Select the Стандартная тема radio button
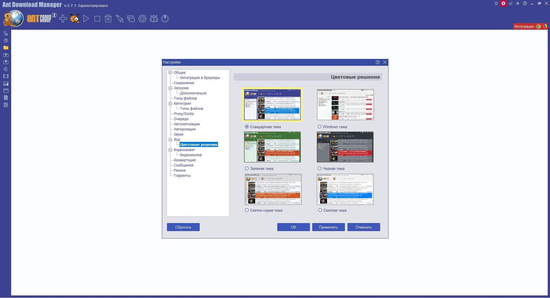Screen dimensions: 550x298 [x=247, y=127]
